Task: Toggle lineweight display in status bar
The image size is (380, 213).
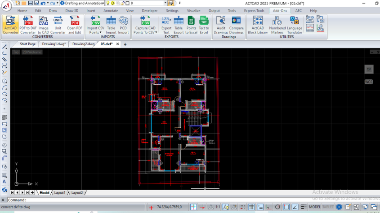Action: (304, 207)
